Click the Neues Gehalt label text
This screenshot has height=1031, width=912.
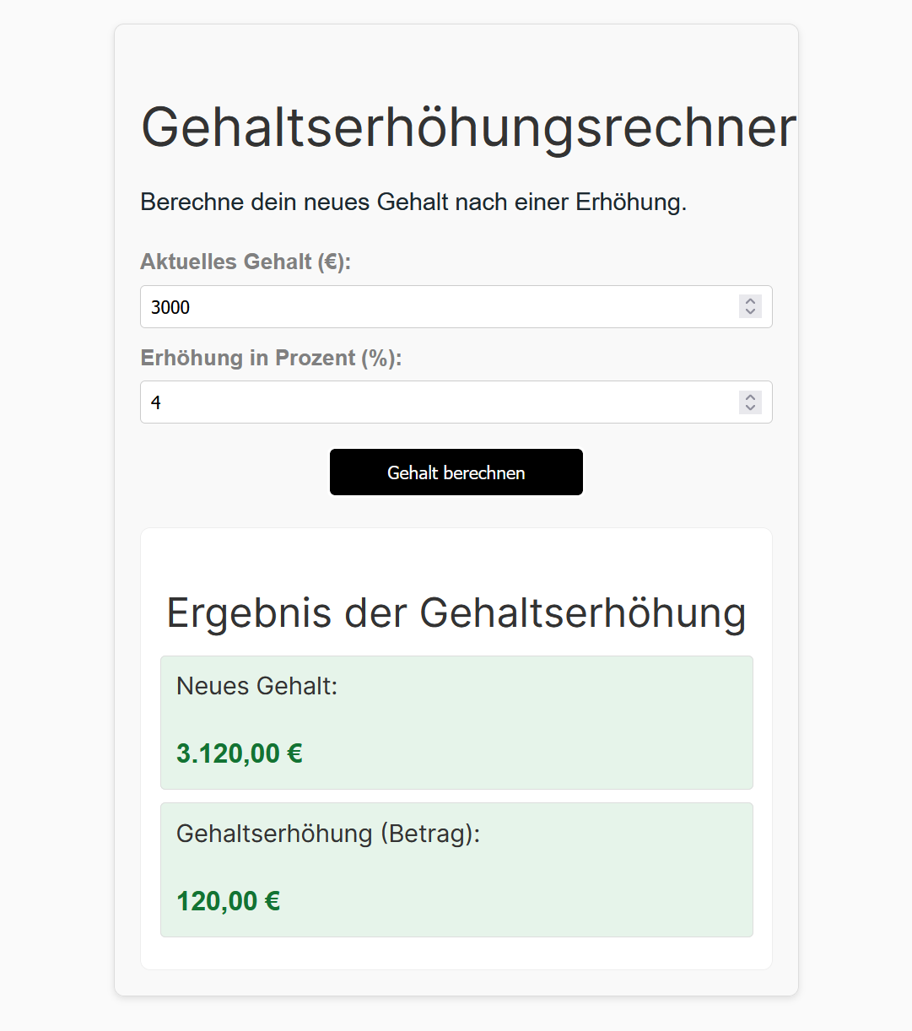(x=256, y=686)
